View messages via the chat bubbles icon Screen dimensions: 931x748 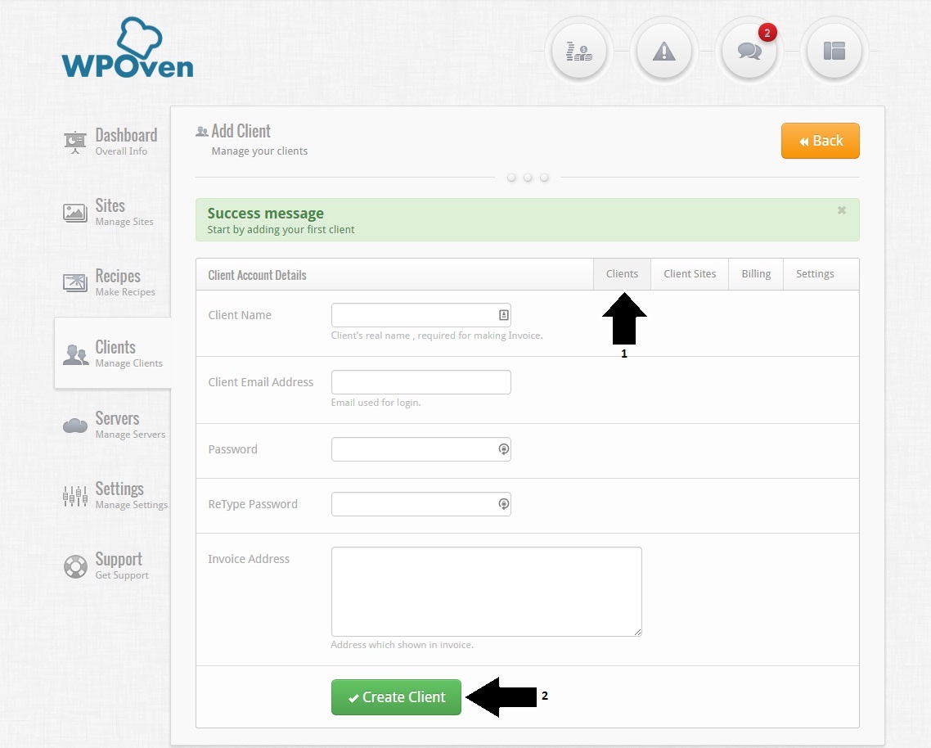749,51
